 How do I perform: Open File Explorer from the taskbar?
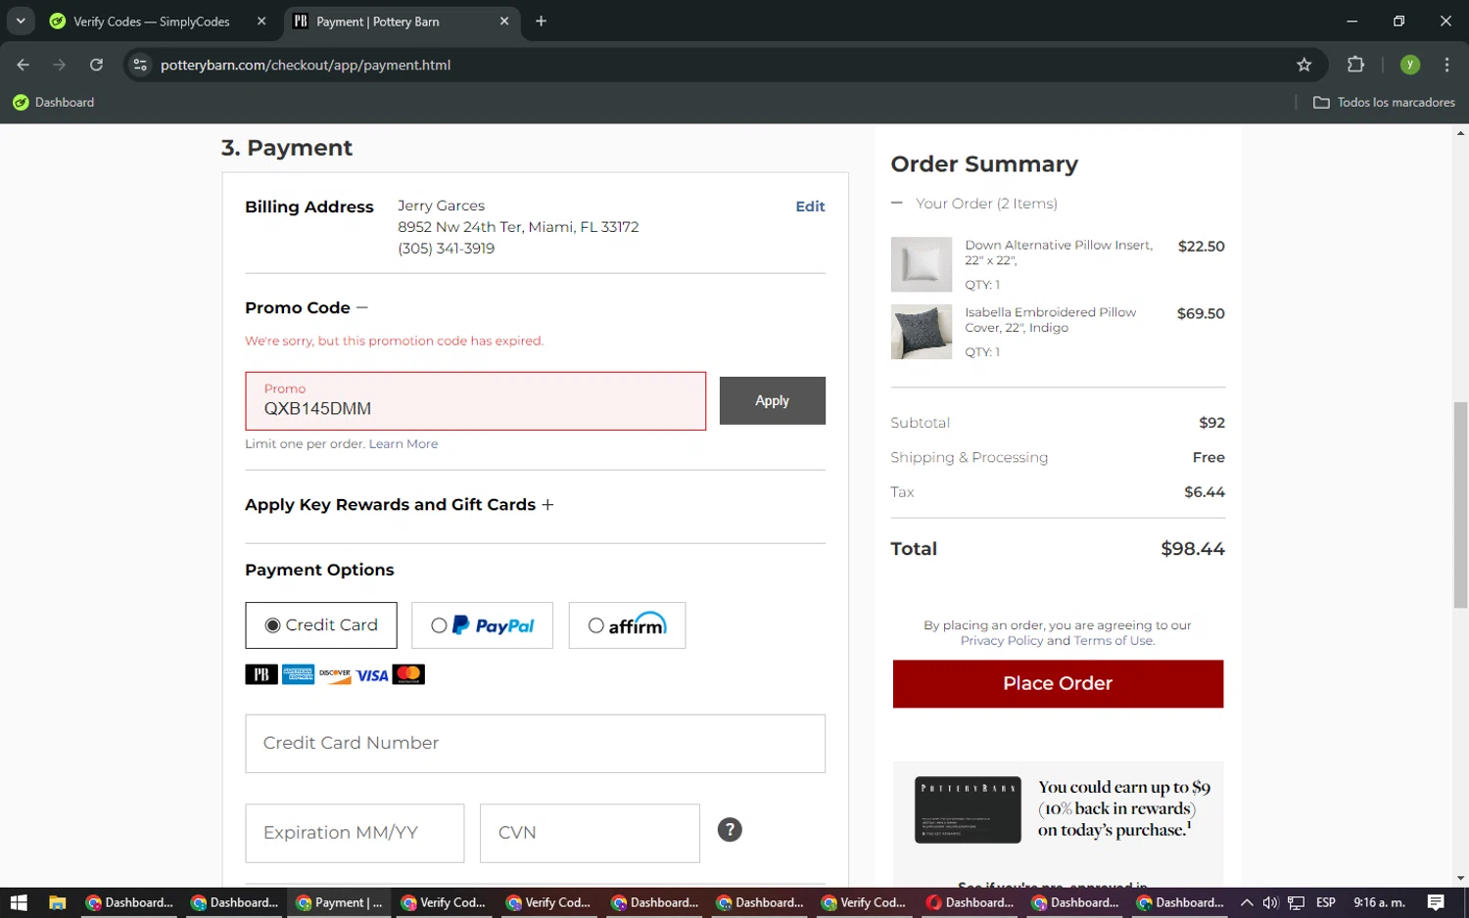pyautogui.click(x=57, y=902)
